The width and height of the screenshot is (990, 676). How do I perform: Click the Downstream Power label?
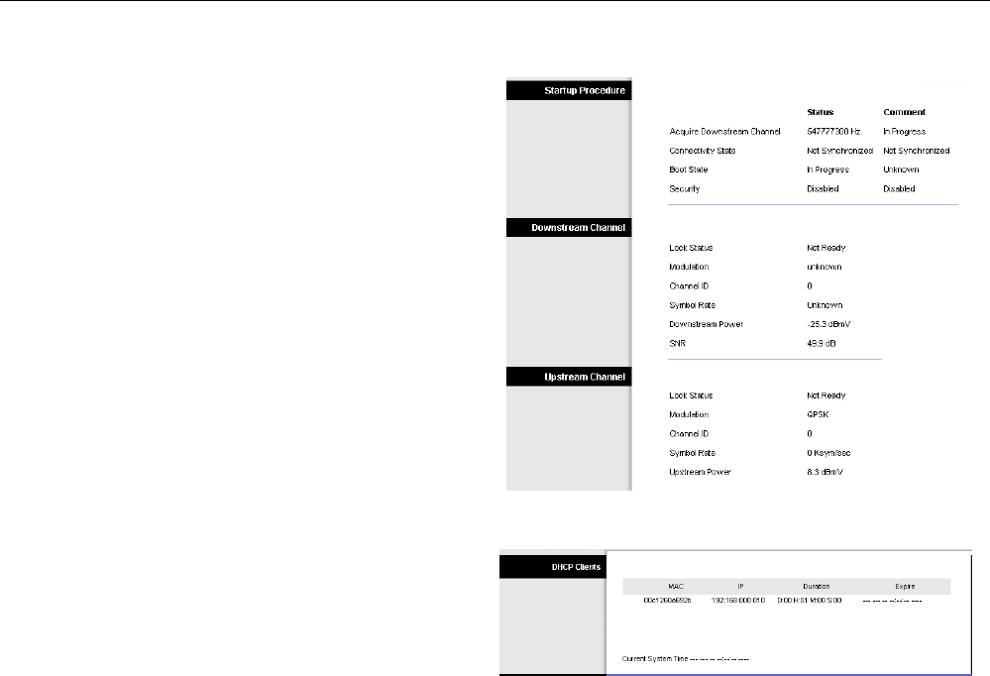706,324
